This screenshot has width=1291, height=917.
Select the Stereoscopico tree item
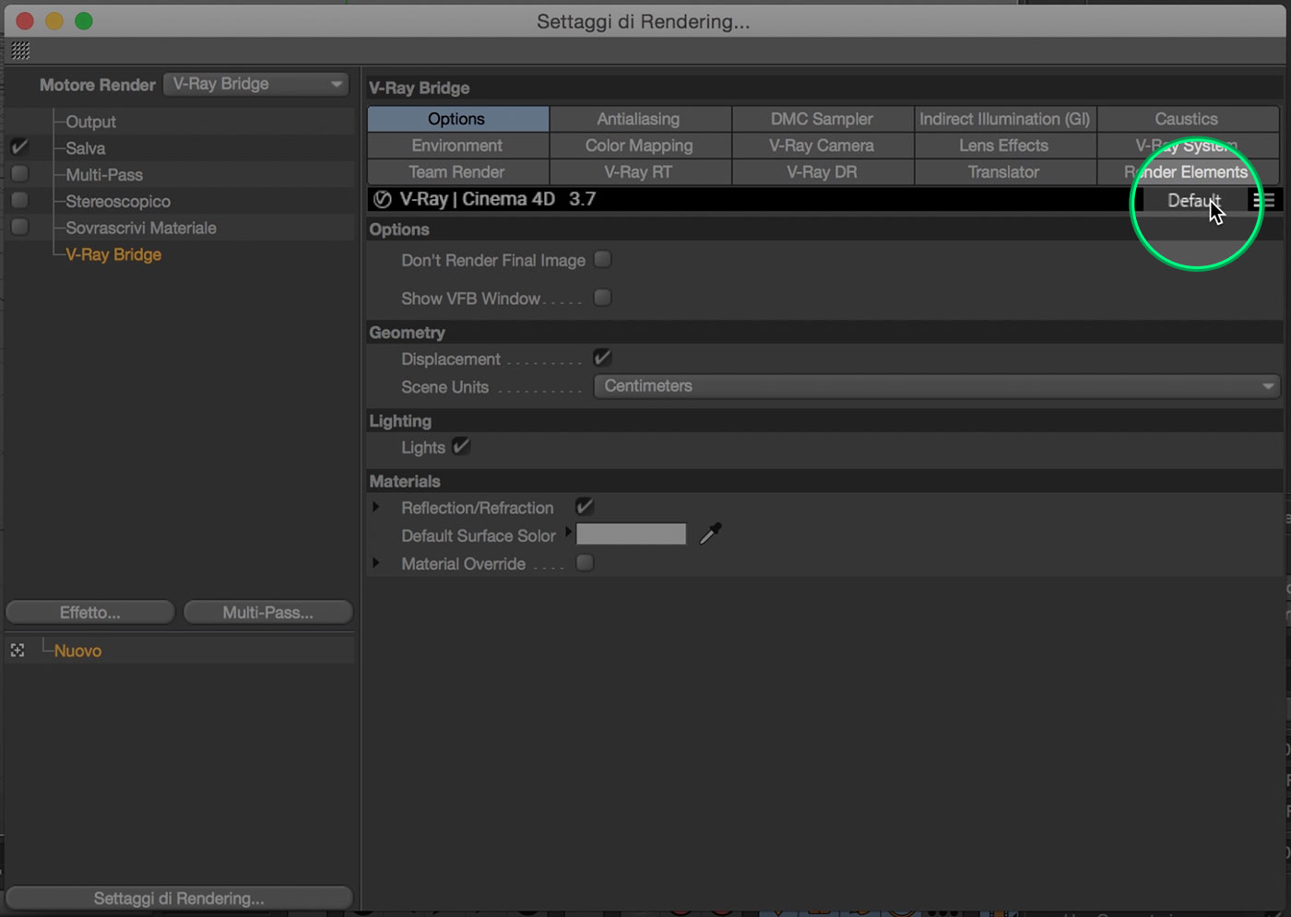[118, 201]
